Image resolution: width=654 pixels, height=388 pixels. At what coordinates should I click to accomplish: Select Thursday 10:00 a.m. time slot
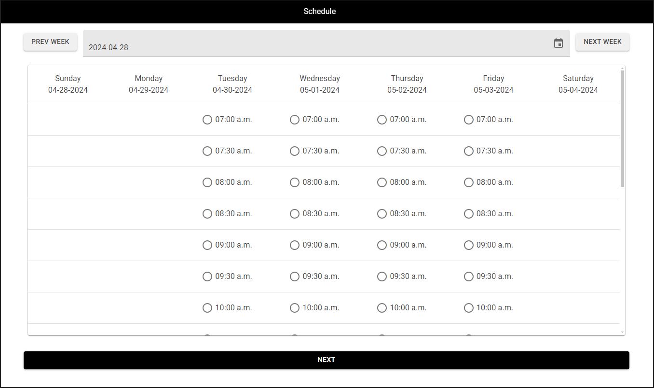[x=382, y=308]
